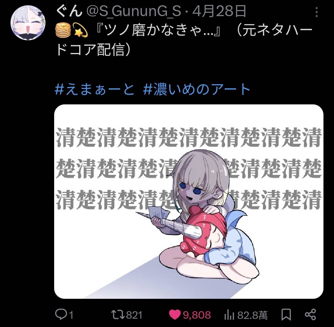The width and height of the screenshot is (334, 327).
Task: Open ぐん's profile avatar picture
Action: (x=28, y=23)
